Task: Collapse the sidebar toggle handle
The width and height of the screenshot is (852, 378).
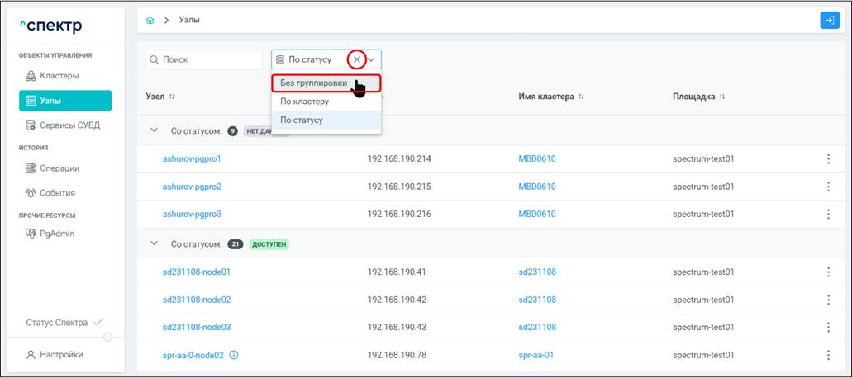Action: (x=107, y=337)
